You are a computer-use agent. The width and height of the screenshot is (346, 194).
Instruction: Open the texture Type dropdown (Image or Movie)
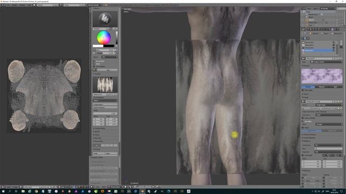pyautogui.click(x=326, y=62)
